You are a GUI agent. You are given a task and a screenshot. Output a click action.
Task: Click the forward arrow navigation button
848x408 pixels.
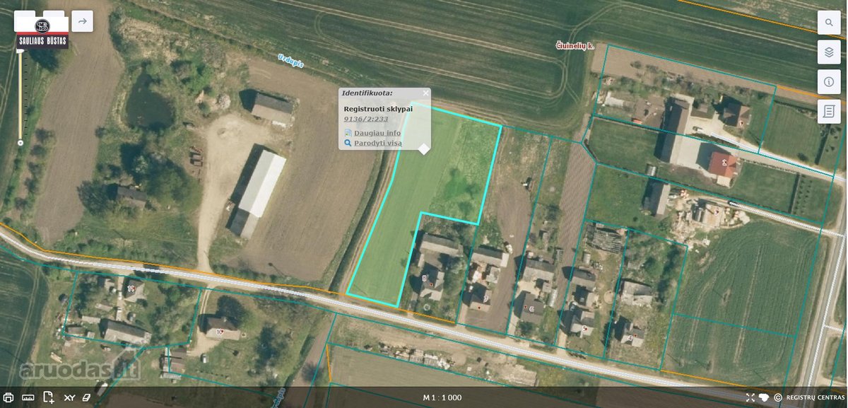pyautogui.click(x=82, y=21)
